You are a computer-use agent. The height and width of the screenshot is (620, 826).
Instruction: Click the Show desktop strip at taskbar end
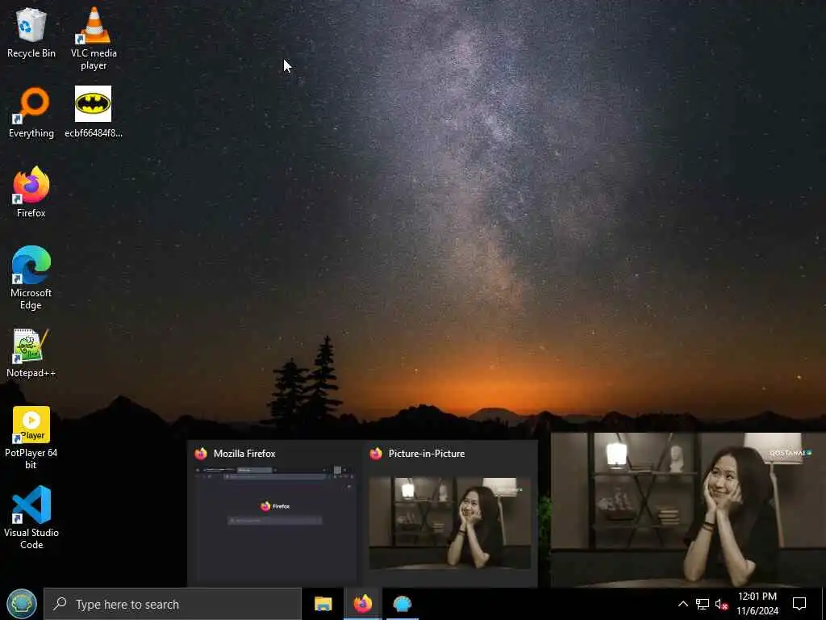coord(824,604)
